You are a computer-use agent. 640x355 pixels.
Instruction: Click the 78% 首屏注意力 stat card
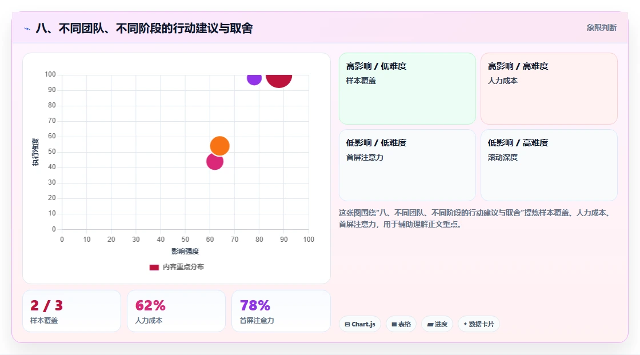[281, 311]
